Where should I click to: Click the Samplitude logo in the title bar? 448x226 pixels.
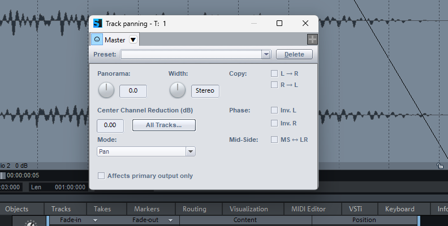click(x=98, y=23)
